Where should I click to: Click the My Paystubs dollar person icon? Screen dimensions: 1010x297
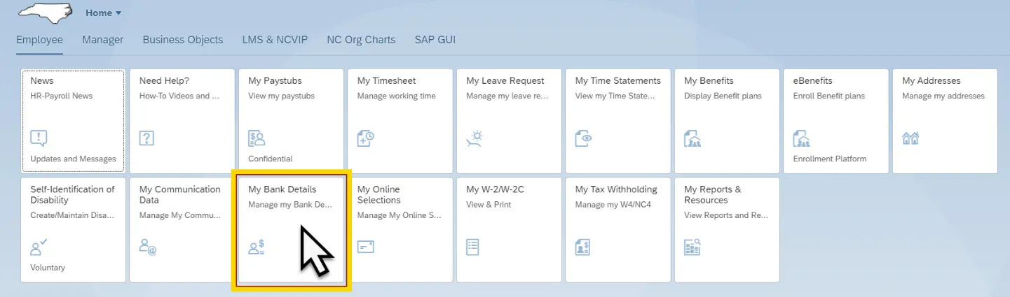[x=257, y=138]
